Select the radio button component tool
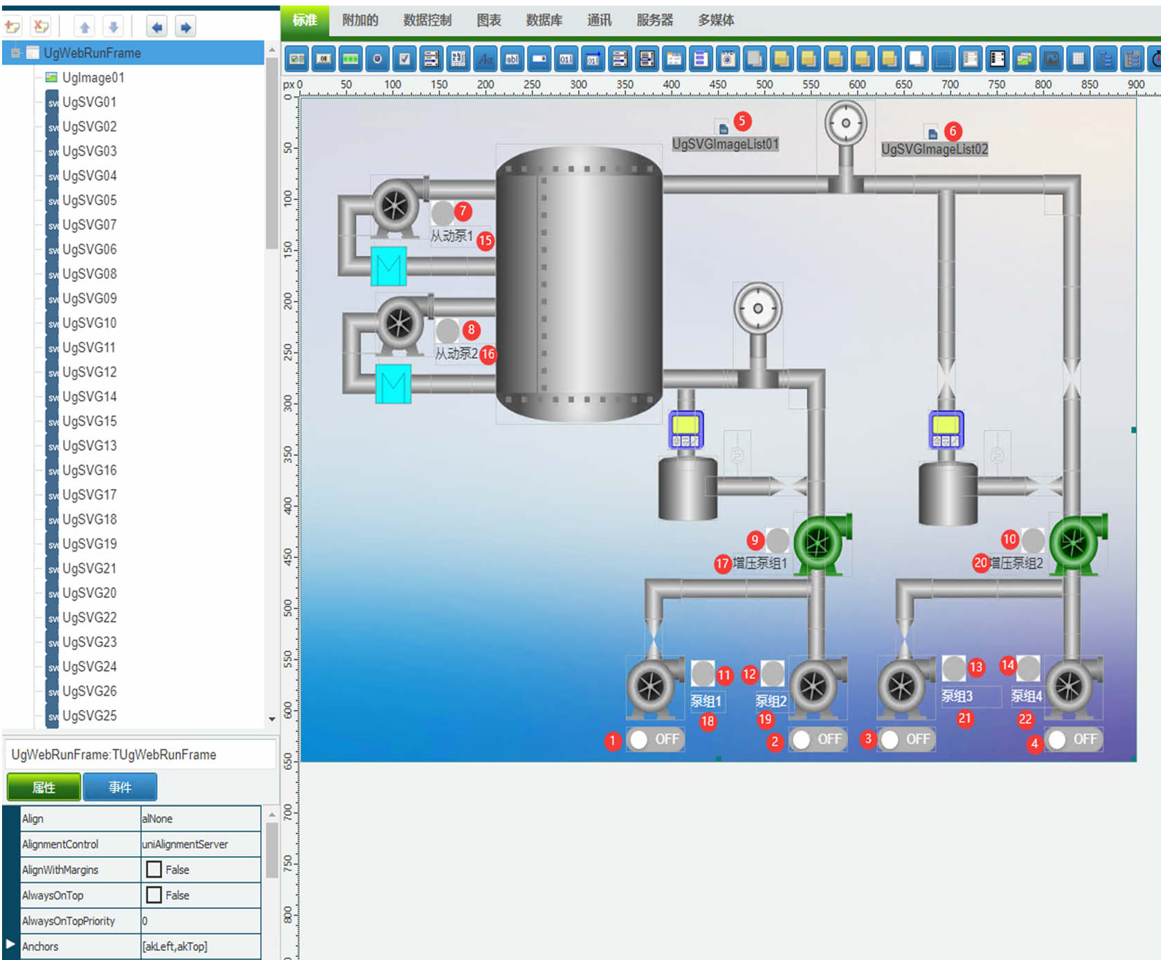This screenshot has height=960, width=1161. click(x=377, y=60)
